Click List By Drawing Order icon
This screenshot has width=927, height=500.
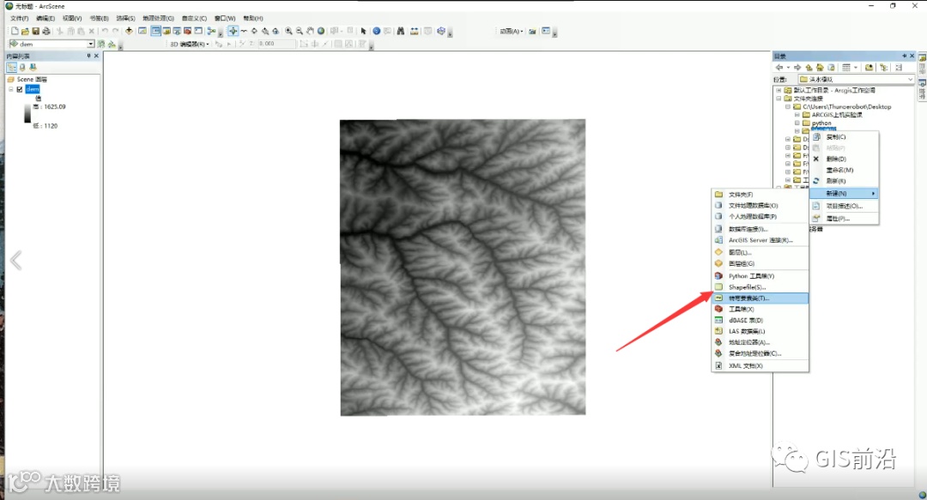coord(12,68)
